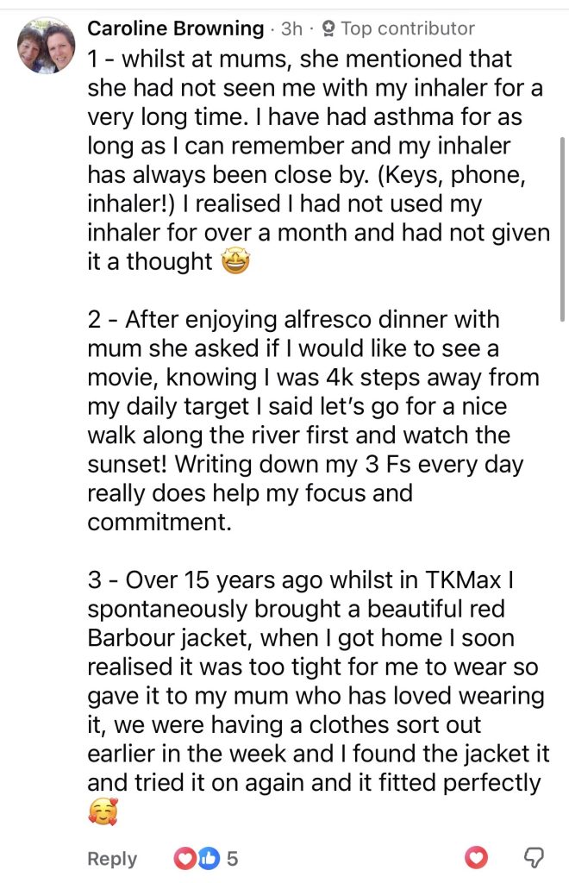Open Caroline Browning's profile picture
The height and width of the screenshot is (883, 569).
pos(47,46)
